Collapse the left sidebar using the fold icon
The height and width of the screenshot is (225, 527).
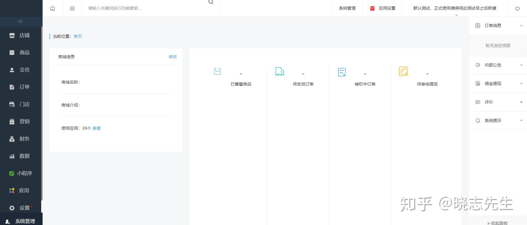point(20,21)
